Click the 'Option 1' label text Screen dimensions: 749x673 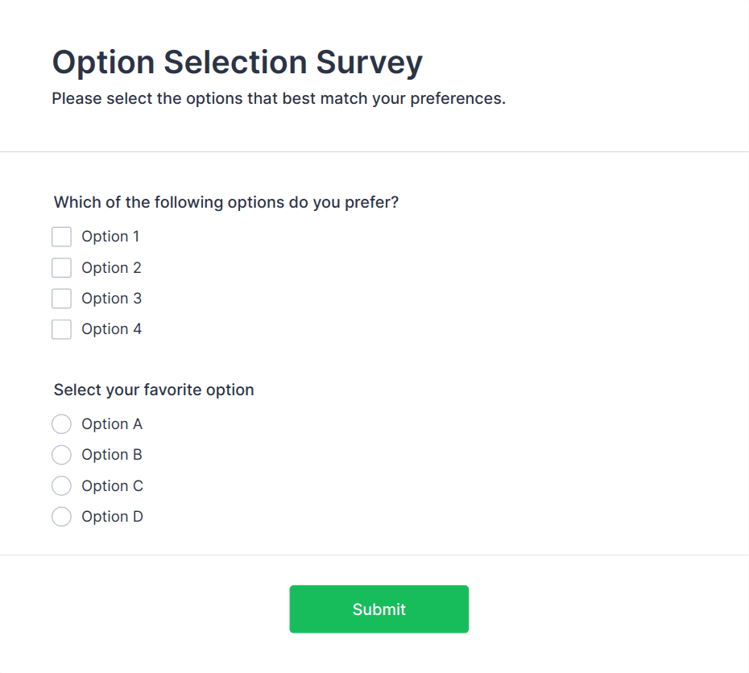110,237
